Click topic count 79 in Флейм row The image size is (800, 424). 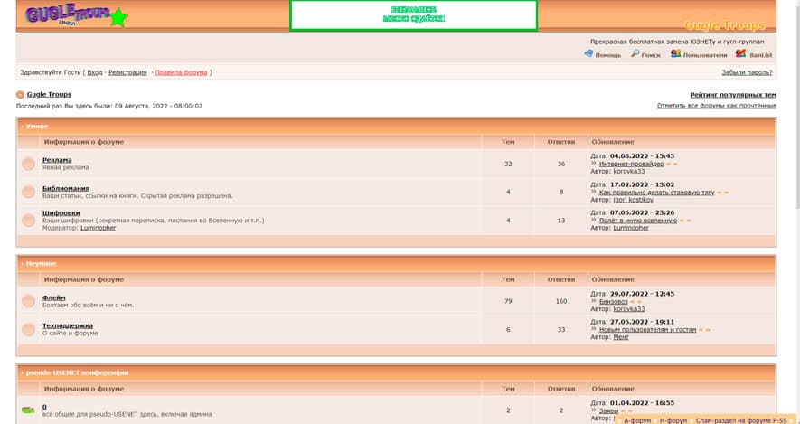pyautogui.click(x=508, y=301)
